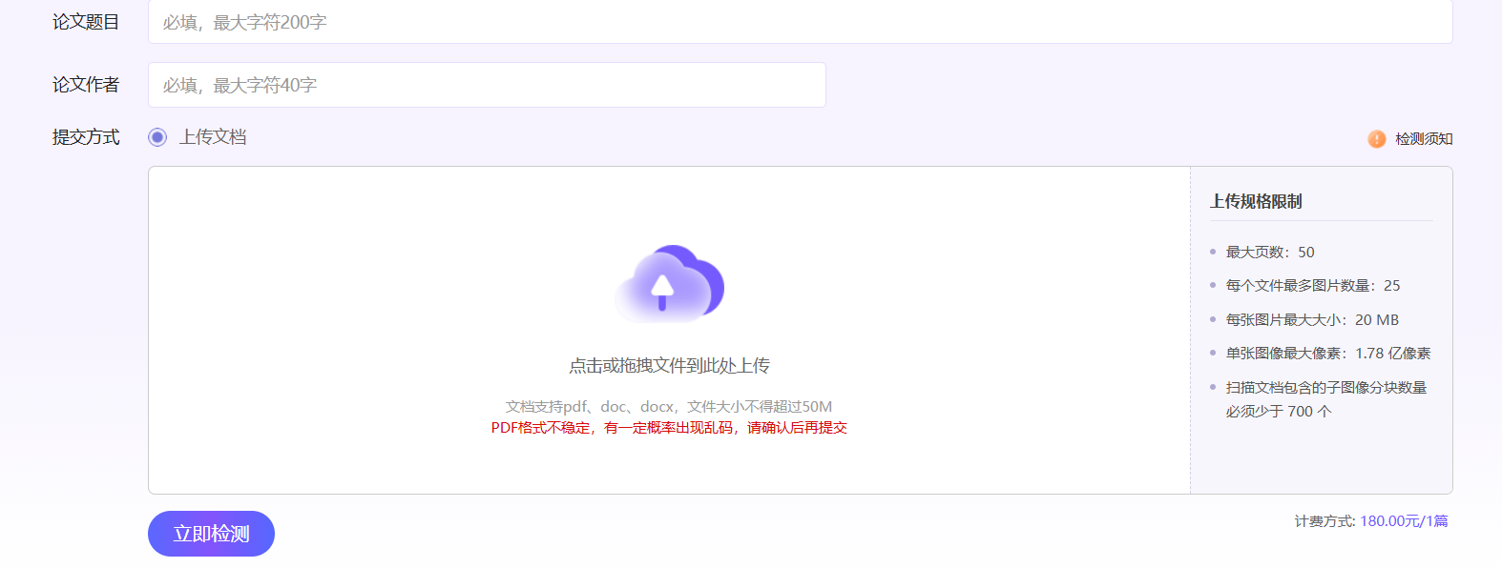Viewport: 1502px width, 568px height.
Task: Click the 提交方式 label
Action: pos(86,137)
